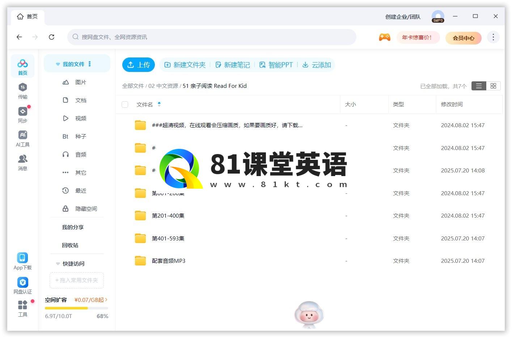Open the 工具 tools icon

coord(22,308)
